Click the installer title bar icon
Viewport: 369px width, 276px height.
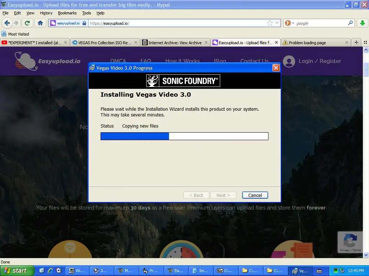[x=92, y=68]
